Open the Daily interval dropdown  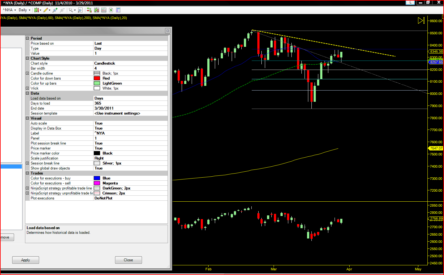[25, 10]
